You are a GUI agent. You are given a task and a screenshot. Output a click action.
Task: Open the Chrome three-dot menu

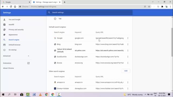coord(171,6)
